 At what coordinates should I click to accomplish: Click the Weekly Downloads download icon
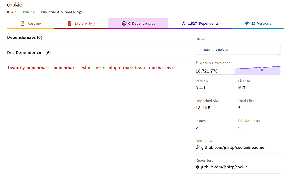click(x=196, y=63)
